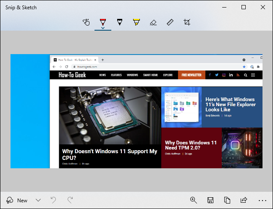Select the red Ballpoint pen tool
This screenshot has height=209, width=273.
(x=103, y=21)
